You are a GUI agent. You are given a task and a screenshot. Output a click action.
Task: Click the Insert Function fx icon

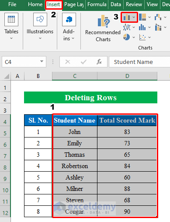tap(99, 62)
